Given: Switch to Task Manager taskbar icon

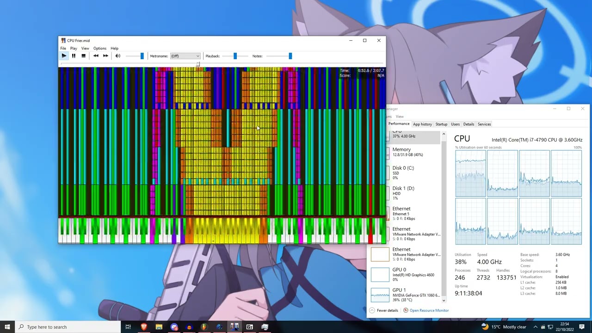Looking at the screenshot, I should pos(265,327).
